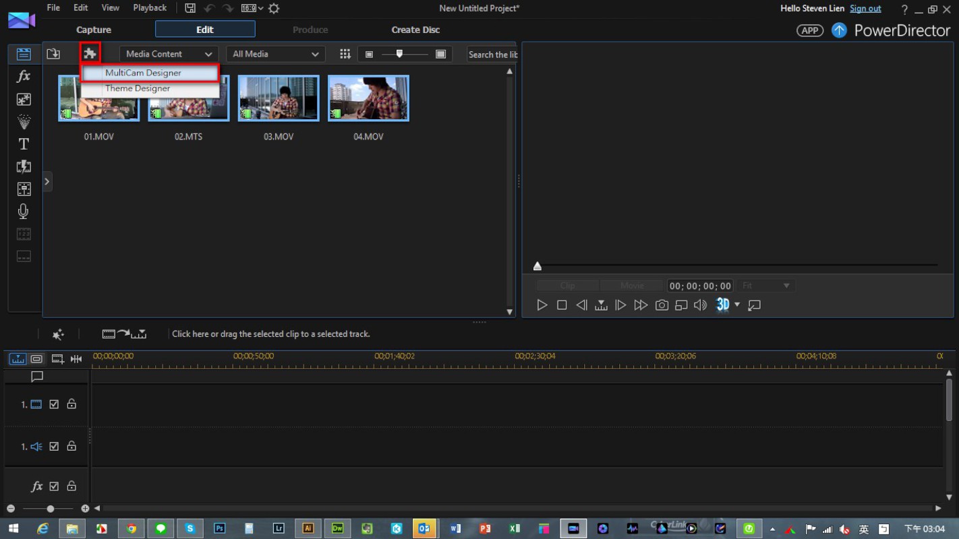Open Track Manager add tracks icon
Screen dimensions: 959x539
point(58,359)
